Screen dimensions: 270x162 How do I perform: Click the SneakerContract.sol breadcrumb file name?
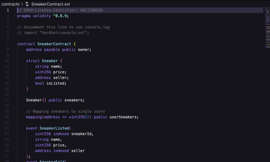(x=51, y=4)
